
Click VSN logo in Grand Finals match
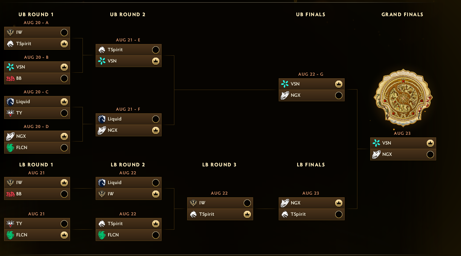[376, 143]
